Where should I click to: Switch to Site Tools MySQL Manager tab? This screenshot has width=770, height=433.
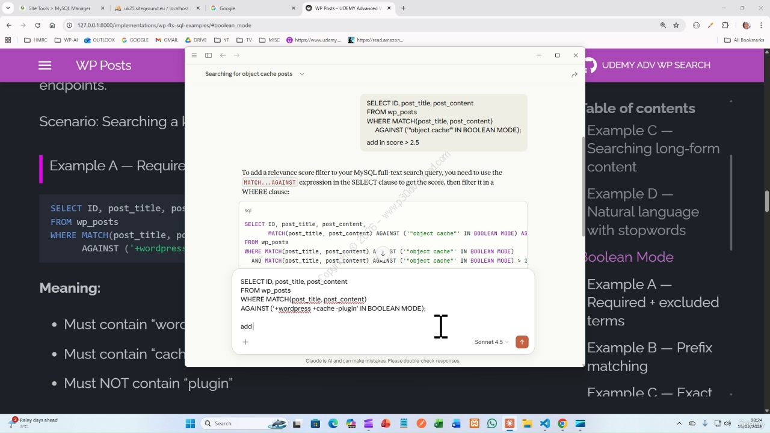59,8
